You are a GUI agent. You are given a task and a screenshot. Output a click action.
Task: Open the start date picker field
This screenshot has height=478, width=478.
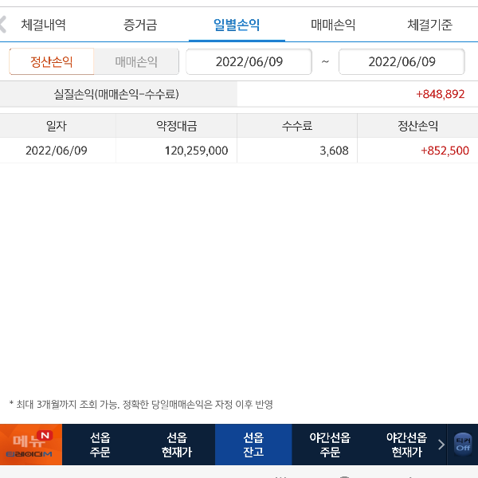tap(249, 61)
